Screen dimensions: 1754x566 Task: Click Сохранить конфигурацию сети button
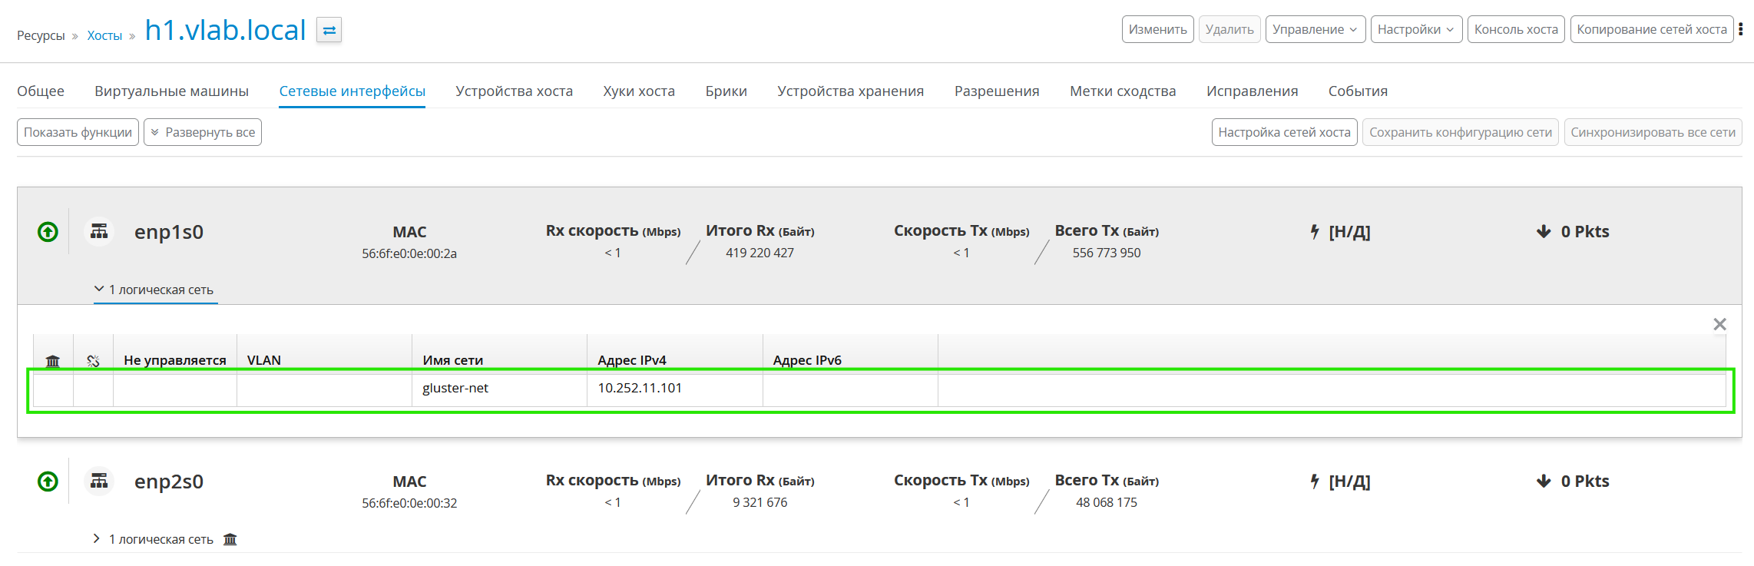point(1461,132)
